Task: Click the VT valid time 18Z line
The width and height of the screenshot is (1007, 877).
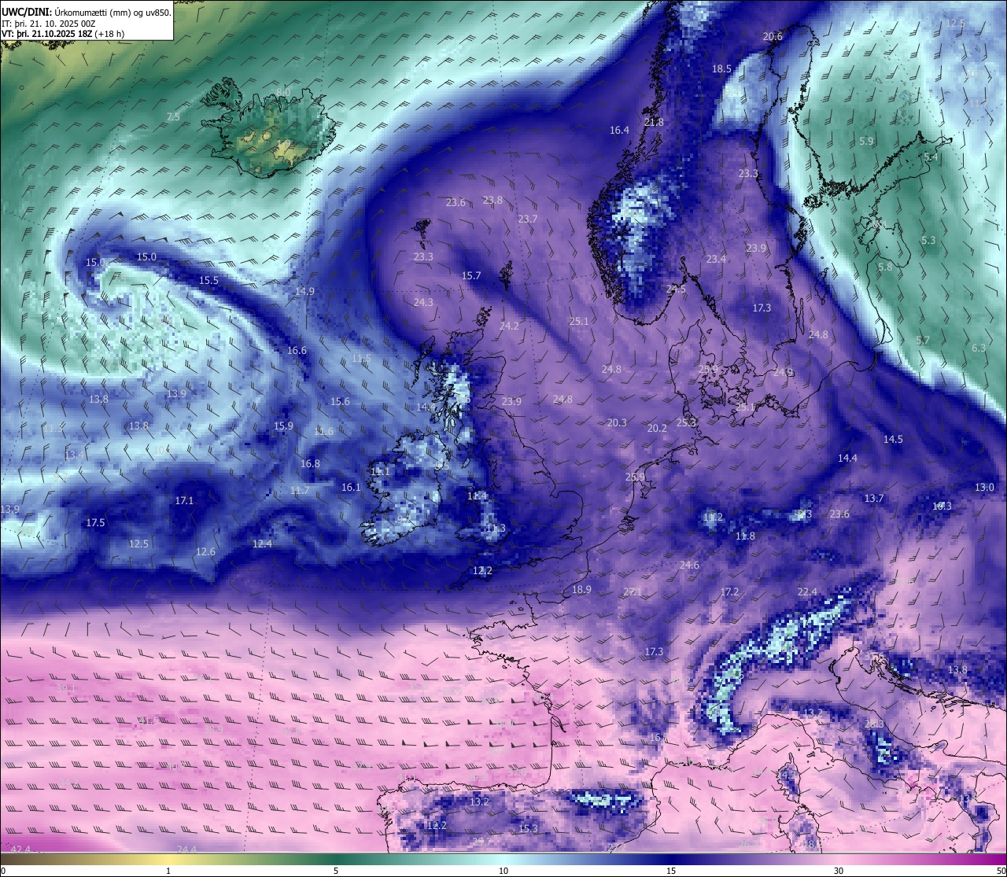Action: coord(63,35)
